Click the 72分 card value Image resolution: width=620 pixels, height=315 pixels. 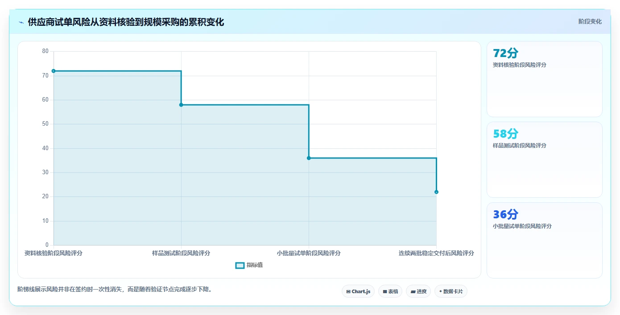506,53
